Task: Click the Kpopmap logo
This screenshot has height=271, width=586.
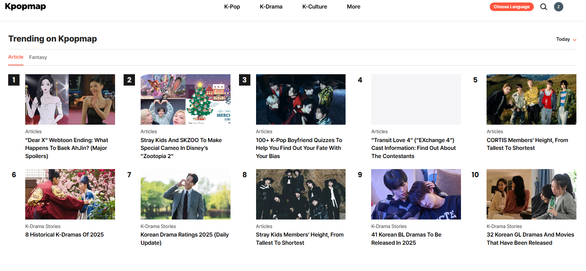Action: [x=26, y=6]
